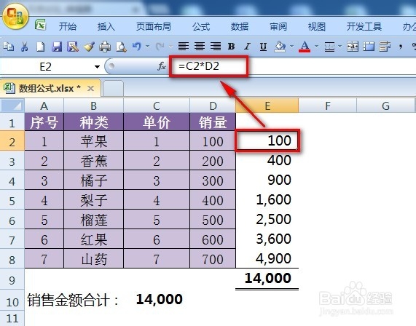Click the blank new-tab button beside workbook tab
The width and height of the screenshot is (416, 326).
click(113, 89)
